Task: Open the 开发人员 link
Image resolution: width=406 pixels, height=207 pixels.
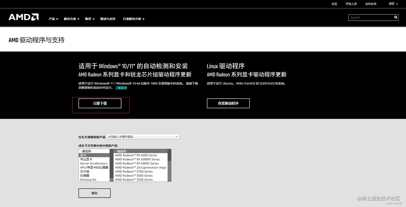Action: coord(351,4)
